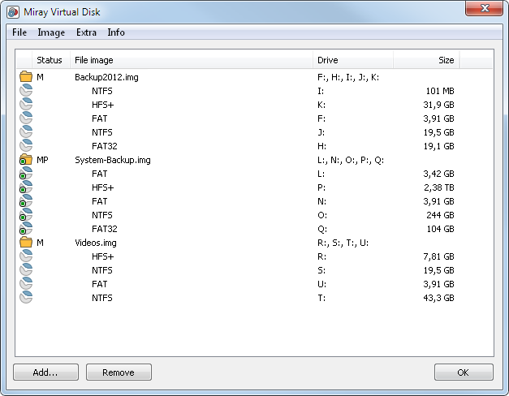Select the FAT partition on drive N:
This screenshot has height=396, width=509.
[x=254, y=201]
